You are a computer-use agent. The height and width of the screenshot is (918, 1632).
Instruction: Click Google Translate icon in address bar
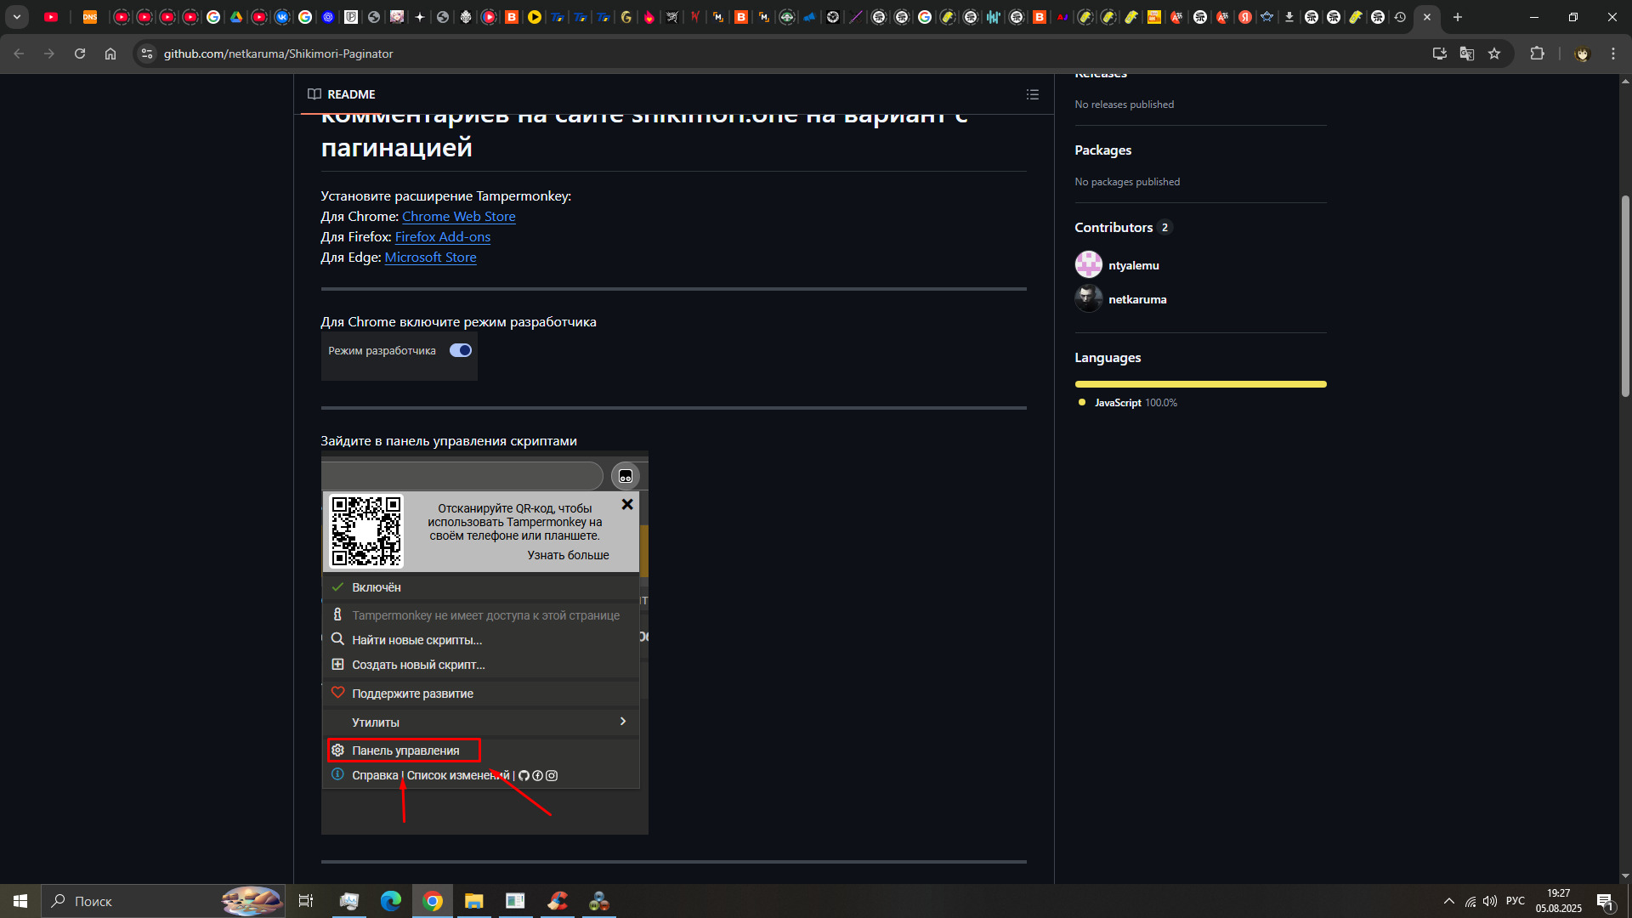(1467, 54)
